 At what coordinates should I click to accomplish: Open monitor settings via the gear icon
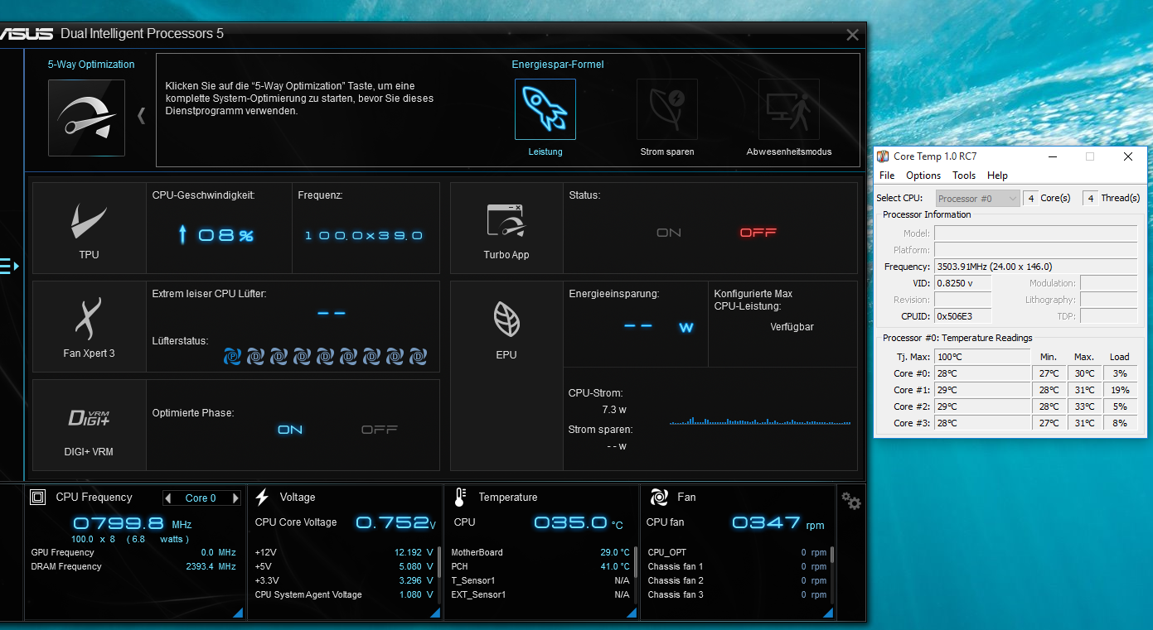coord(850,501)
